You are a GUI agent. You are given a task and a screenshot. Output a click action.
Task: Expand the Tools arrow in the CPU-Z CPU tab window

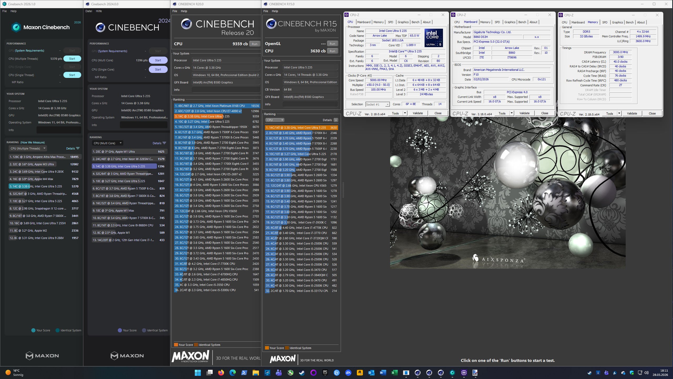coord(405,113)
